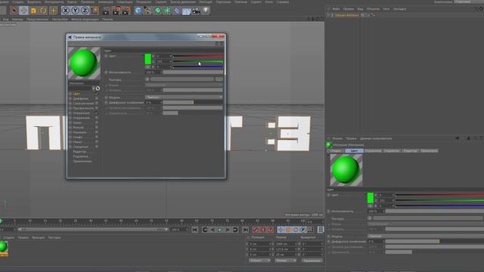This screenshot has height=272, width=484.
Task: Click the Интенсивность slider in material editor
Action: pyautogui.click(x=193, y=73)
